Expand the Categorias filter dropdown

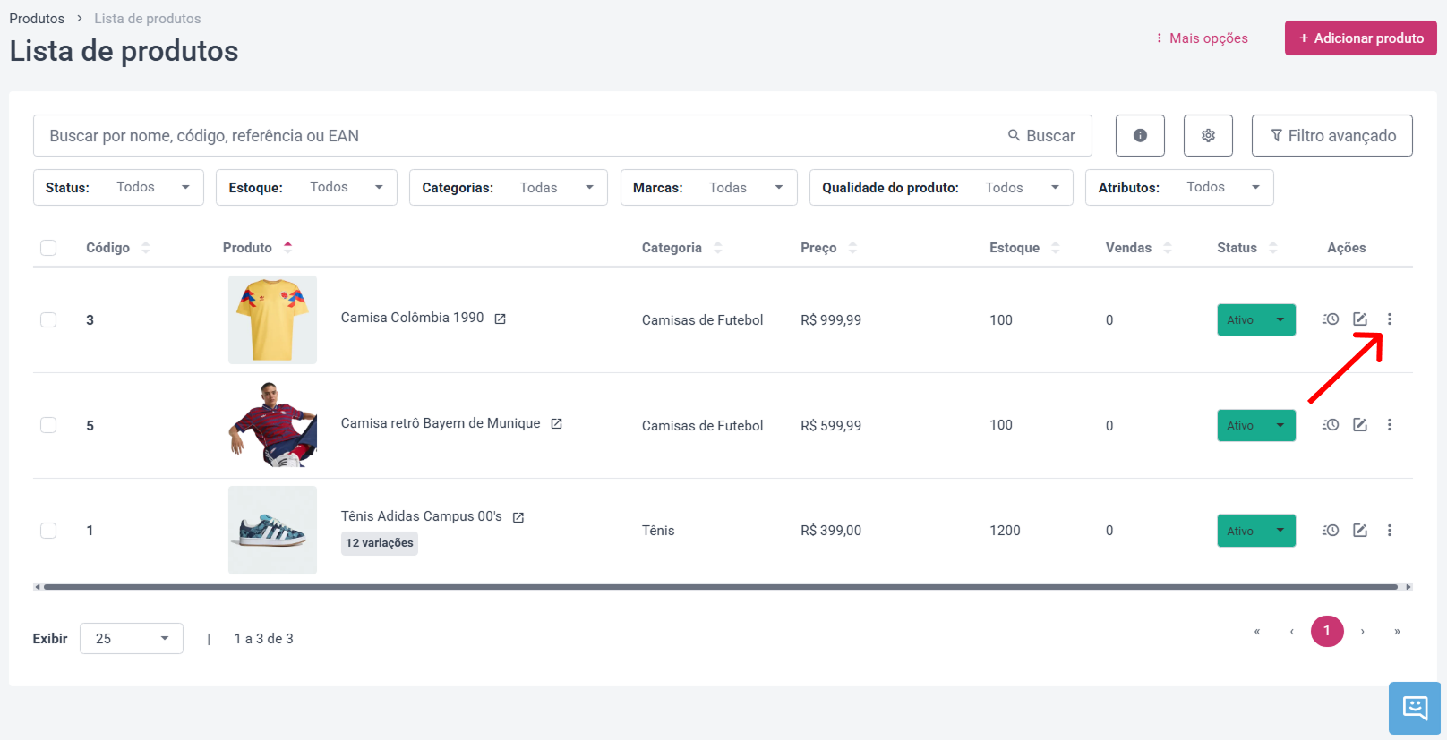point(509,187)
